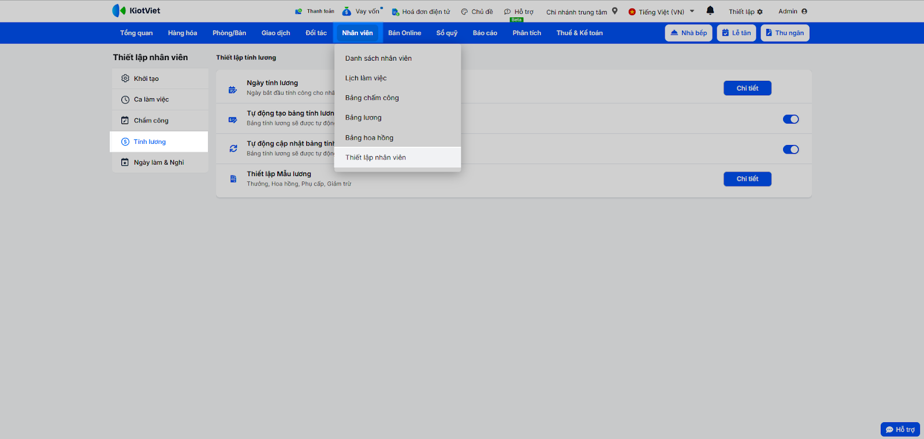924x439 pixels.
Task: Open the Thu ngân cashier screen
Action: (785, 33)
